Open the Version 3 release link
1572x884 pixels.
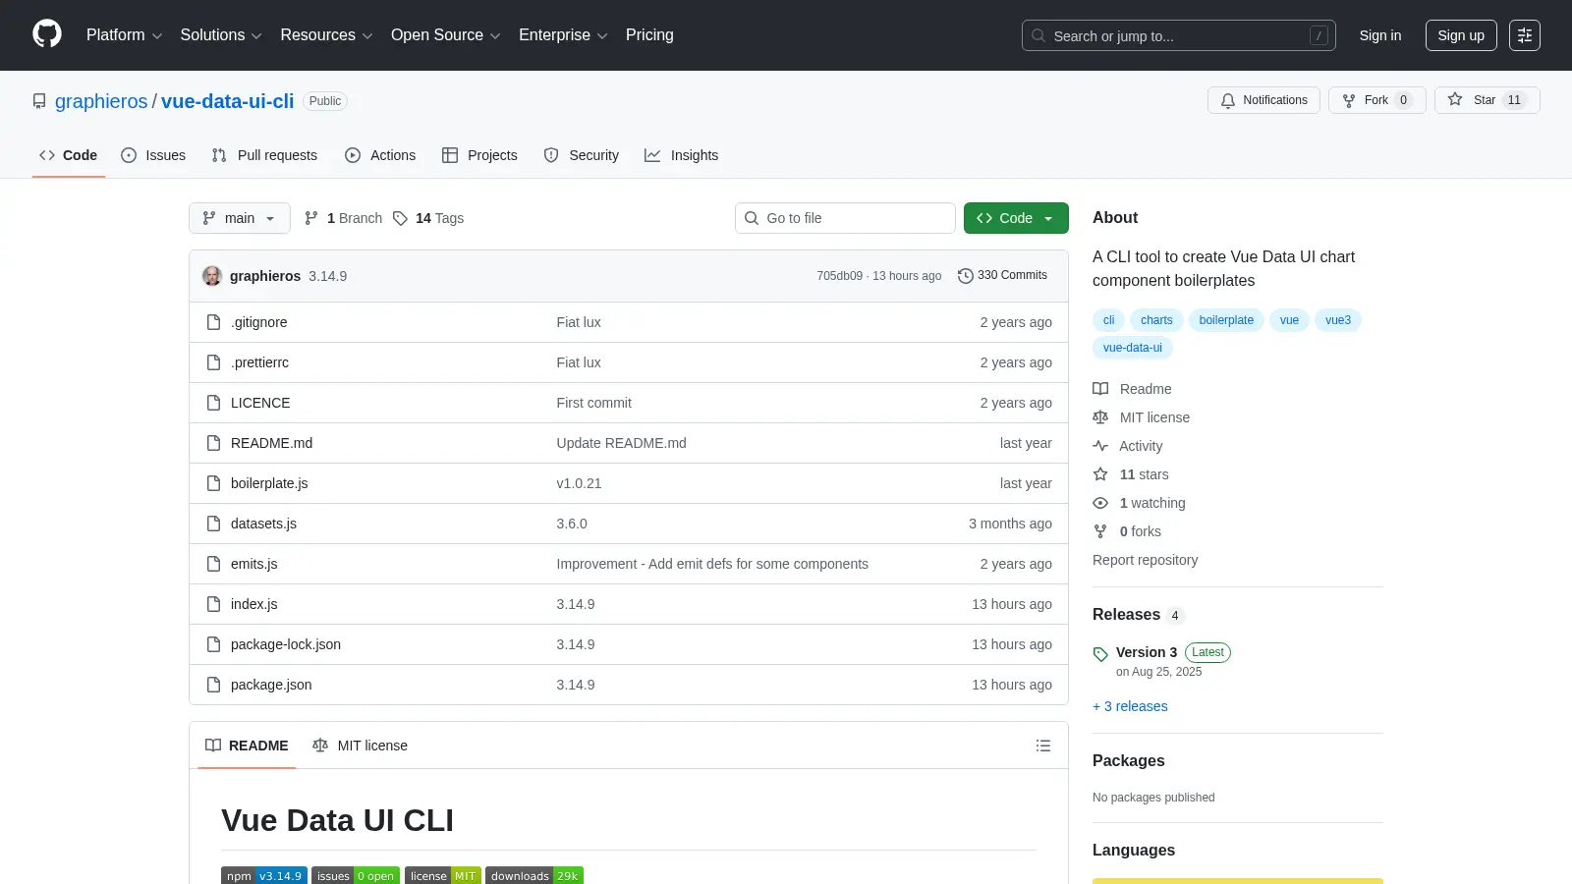click(x=1147, y=652)
